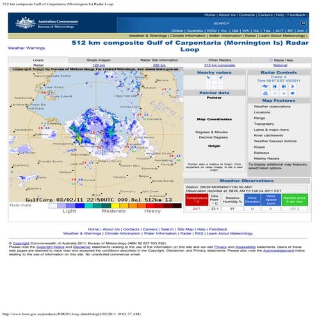Submit the search with the go icon

(303, 23)
